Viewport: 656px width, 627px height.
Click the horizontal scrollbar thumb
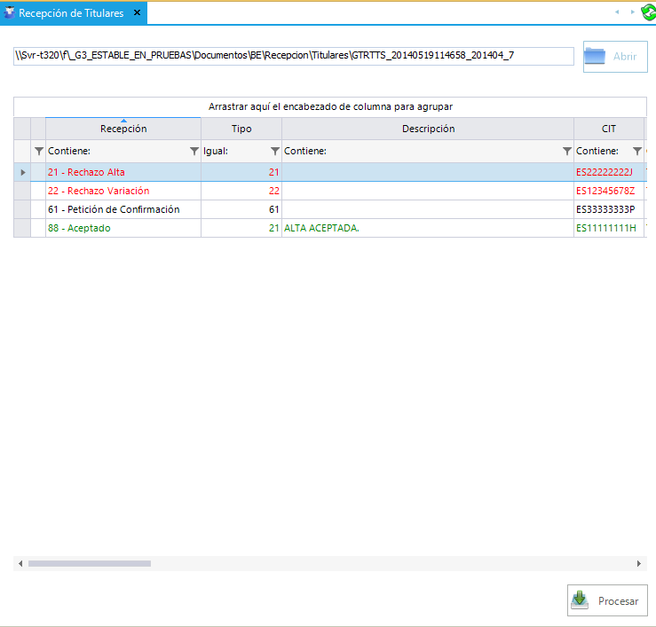click(x=90, y=563)
